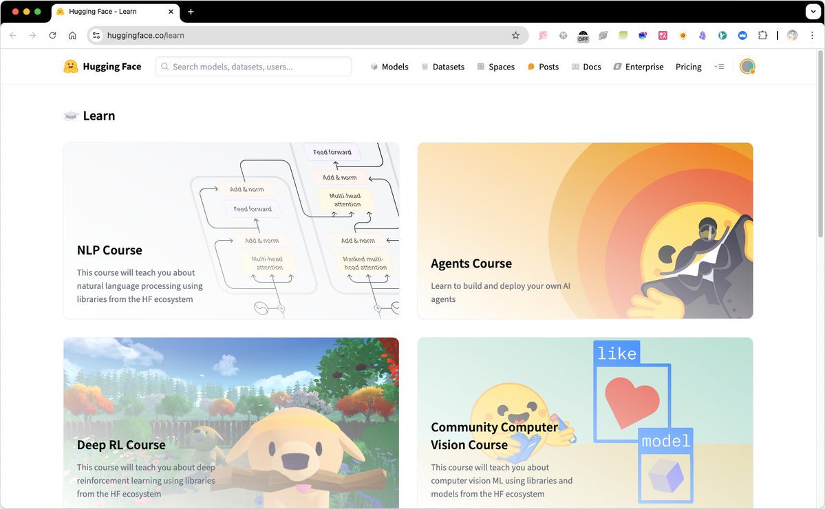Click the Hugging Face brand name
The width and height of the screenshot is (825, 509).
pyautogui.click(x=112, y=66)
